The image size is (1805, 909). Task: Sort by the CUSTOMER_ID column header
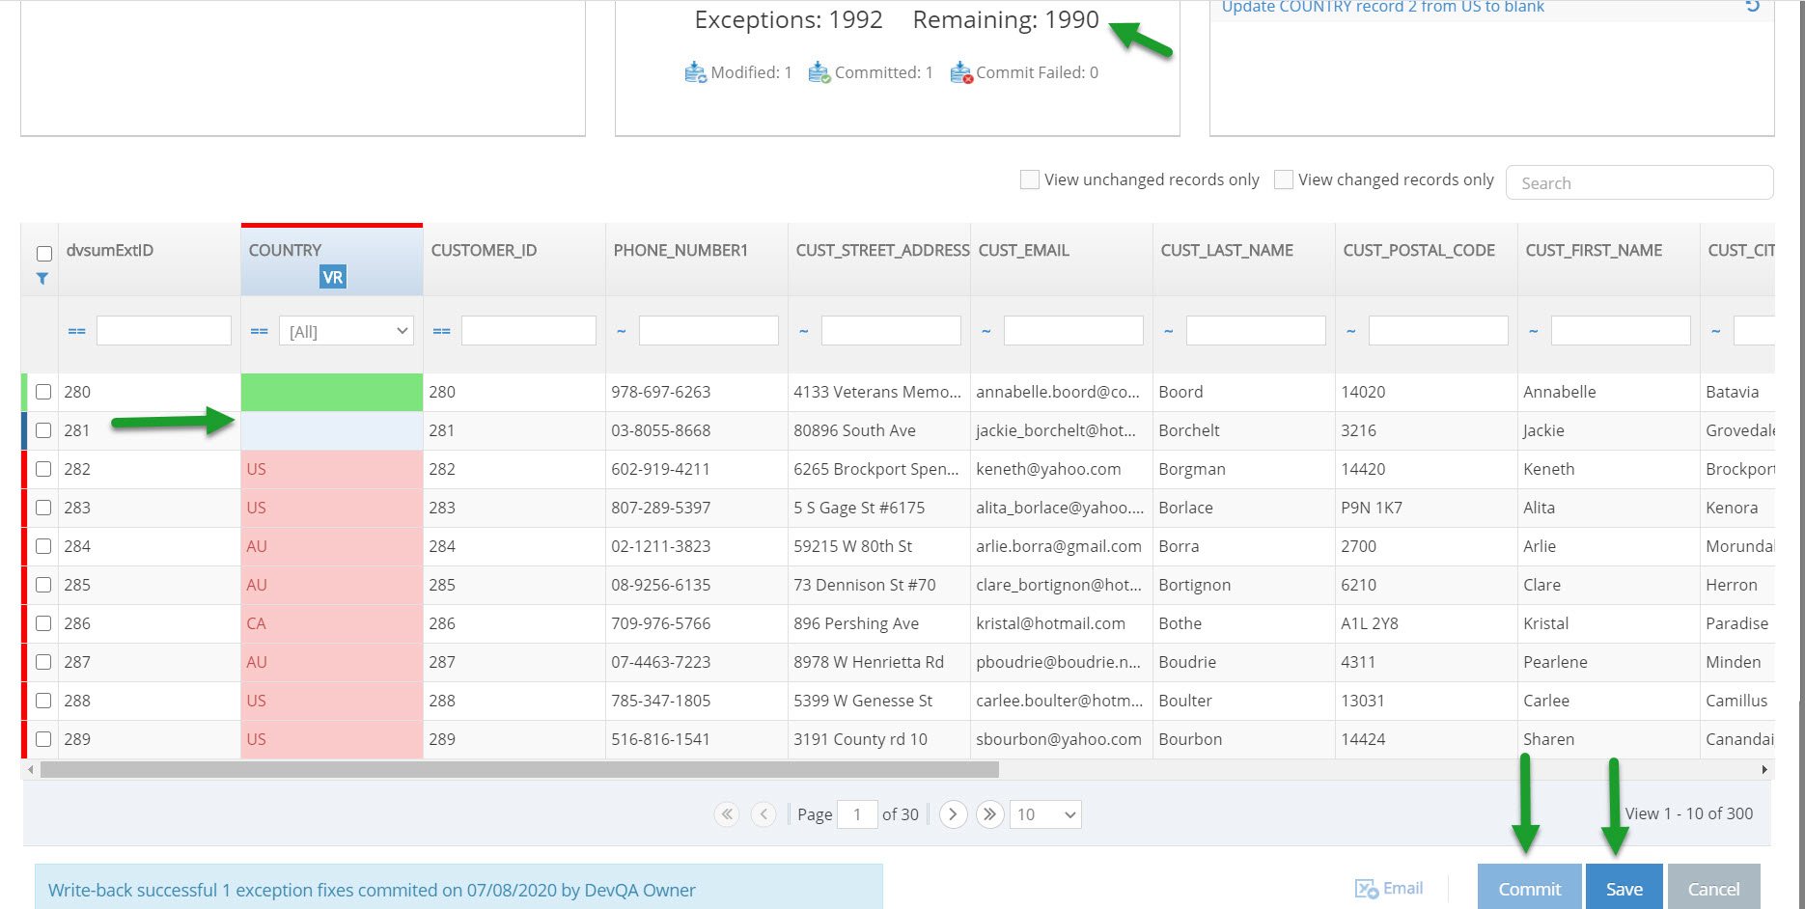pyautogui.click(x=484, y=250)
